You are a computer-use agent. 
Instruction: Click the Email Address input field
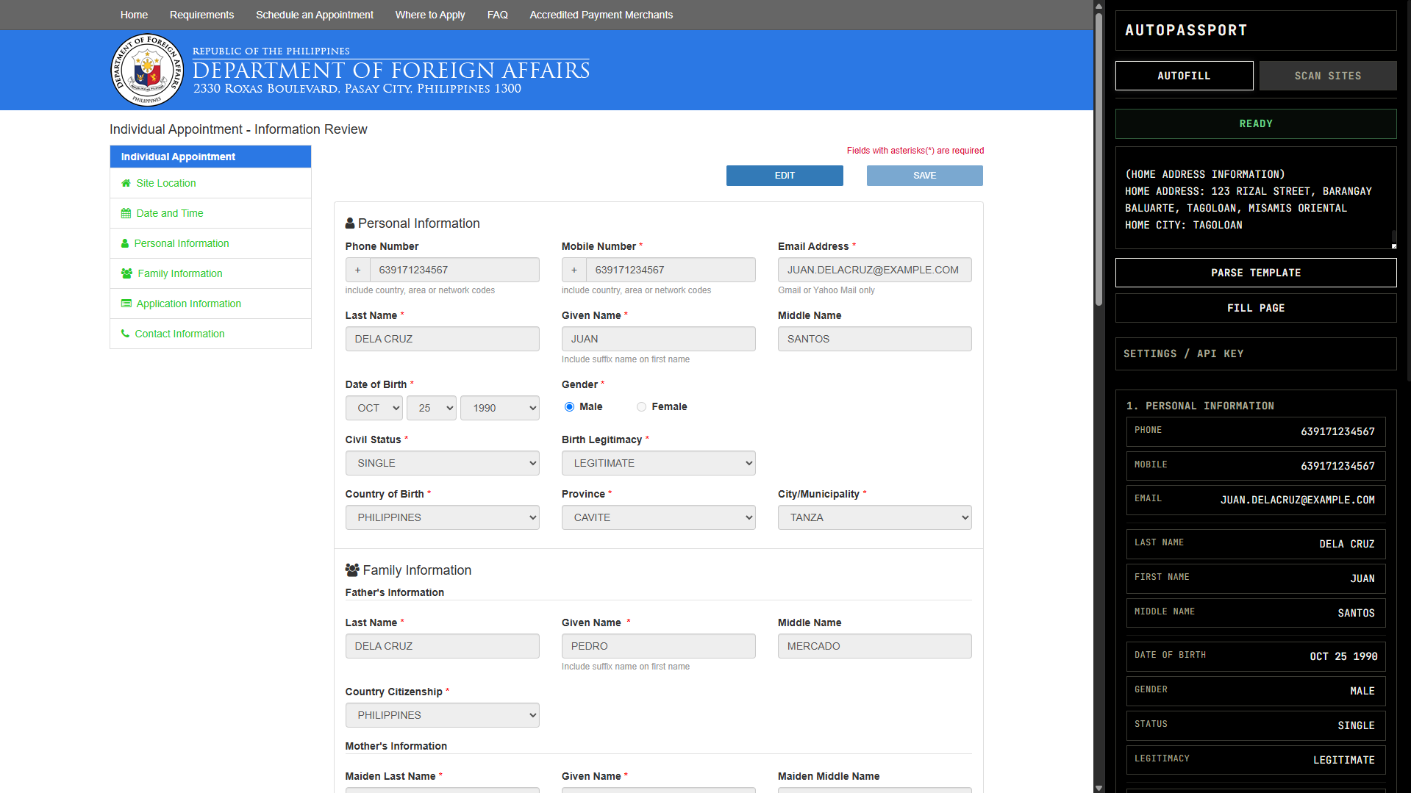875,270
